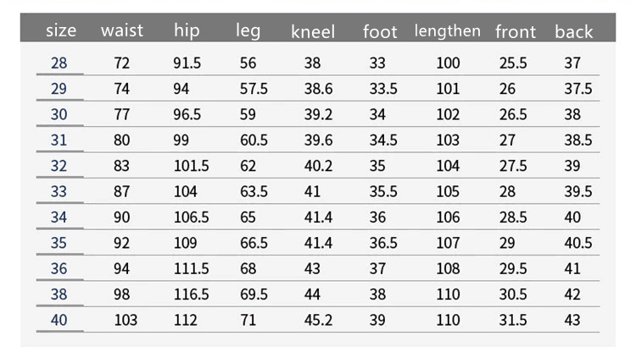The height and width of the screenshot is (352, 636).
Task: Click front value 30.5
Action: [513, 294]
